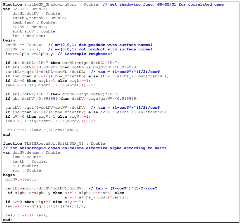Screen dimensions: 241x224
Task: Click the 'dotNV:=lout.z' statement
Action: [22, 179]
